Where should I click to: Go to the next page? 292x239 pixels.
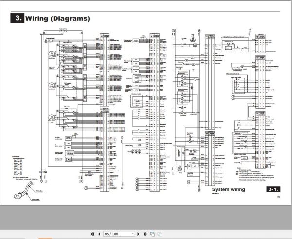click(x=138, y=234)
